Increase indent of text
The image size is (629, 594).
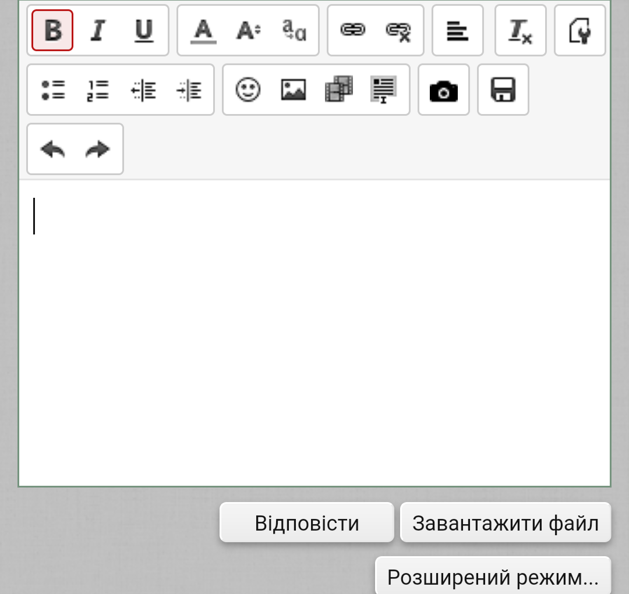[189, 90]
